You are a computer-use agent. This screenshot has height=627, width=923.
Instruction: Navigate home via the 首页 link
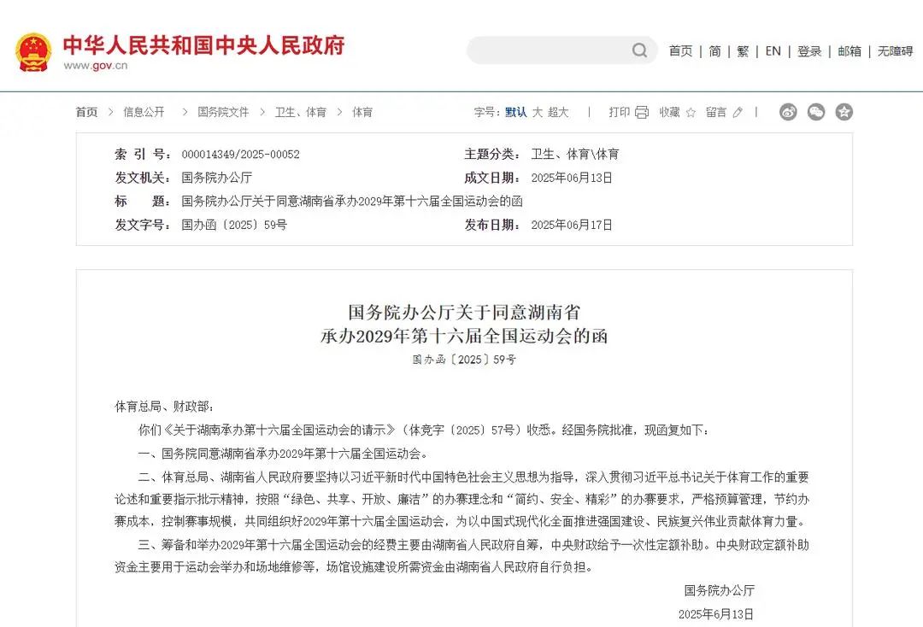(x=680, y=50)
